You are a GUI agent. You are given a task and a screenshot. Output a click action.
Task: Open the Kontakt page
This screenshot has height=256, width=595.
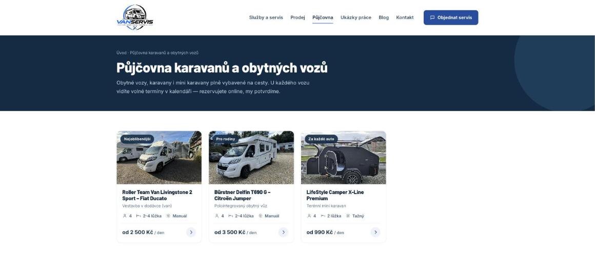tap(405, 17)
